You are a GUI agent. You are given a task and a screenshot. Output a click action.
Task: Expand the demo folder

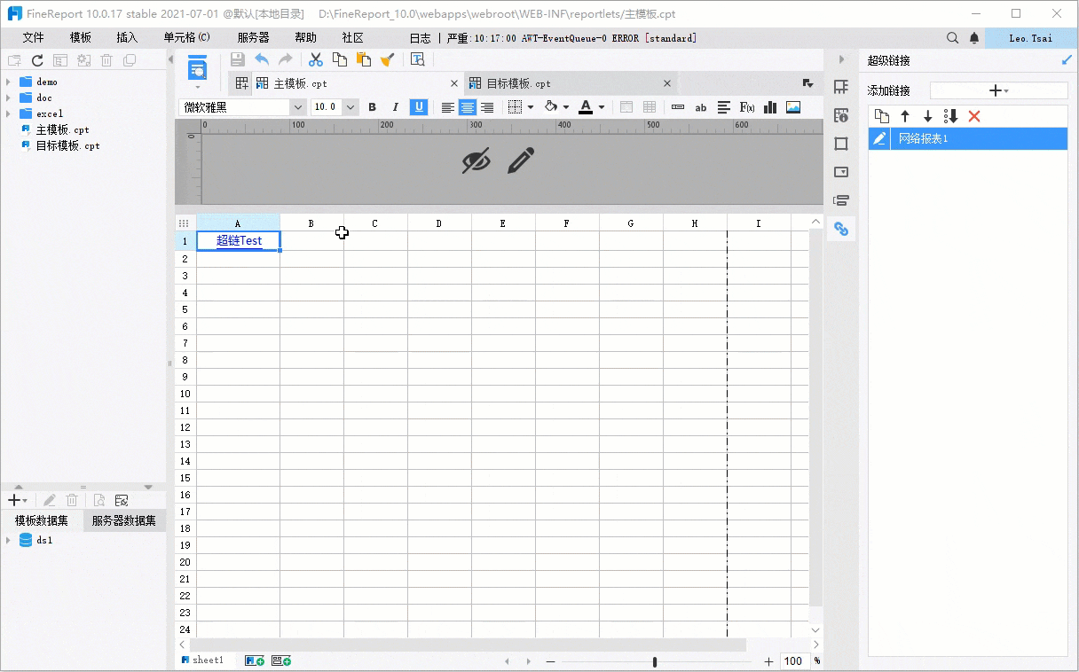point(8,82)
